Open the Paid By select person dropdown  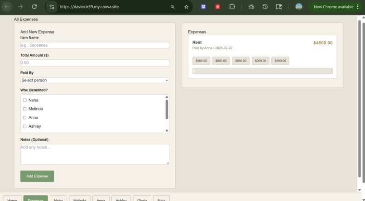(95, 80)
